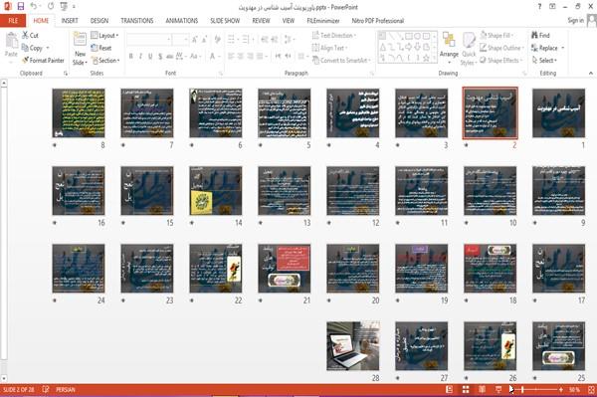
Task: Select slide 1 thumbnail
Action: [558, 113]
